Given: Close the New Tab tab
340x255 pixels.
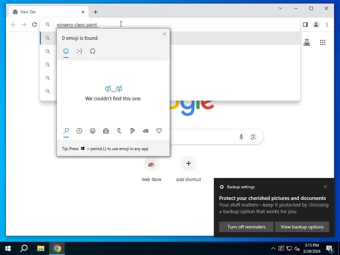Looking at the screenshot, I should (83, 12).
